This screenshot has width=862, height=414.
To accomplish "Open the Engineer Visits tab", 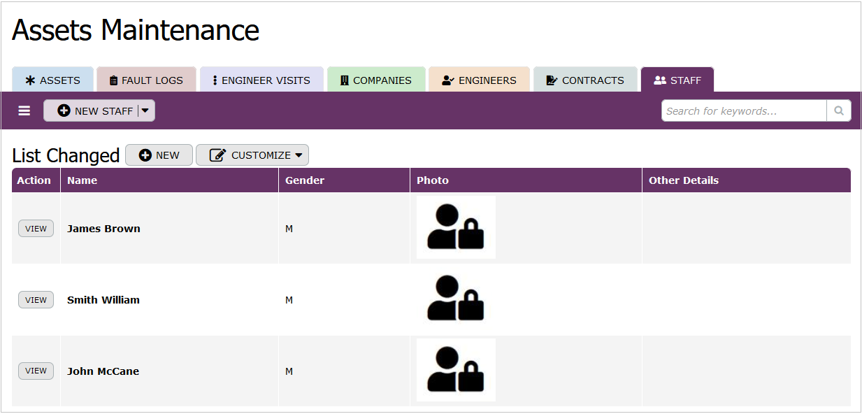I will pos(261,80).
